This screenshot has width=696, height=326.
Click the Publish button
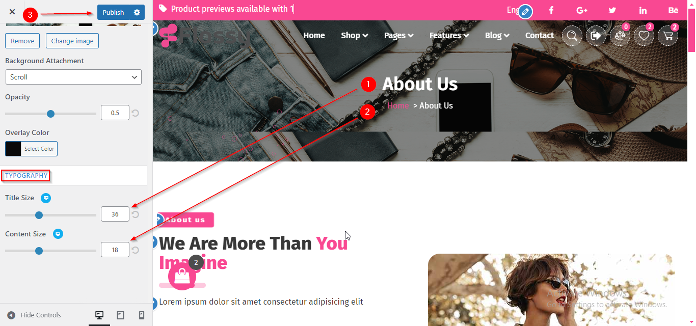114,12
